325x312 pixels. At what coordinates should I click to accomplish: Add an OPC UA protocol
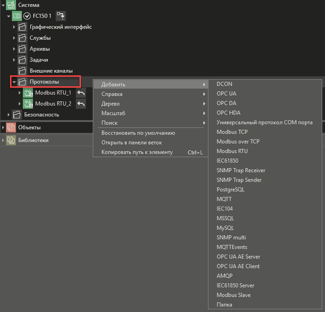click(x=265, y=94)
